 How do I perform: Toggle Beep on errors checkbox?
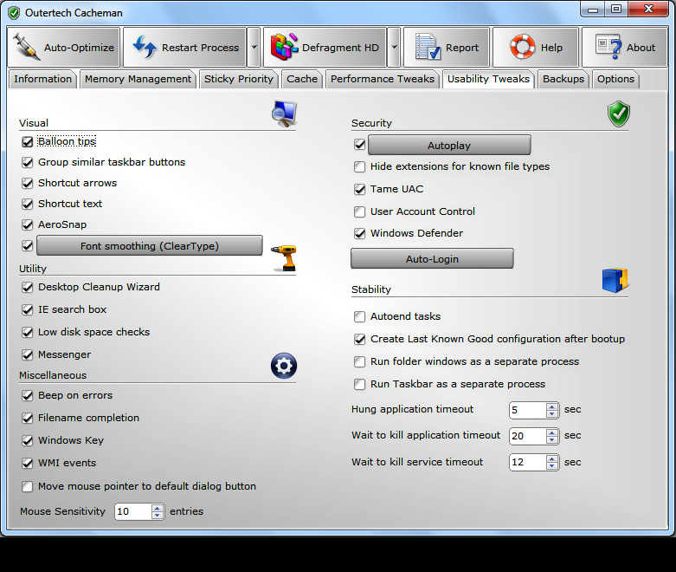27,395
